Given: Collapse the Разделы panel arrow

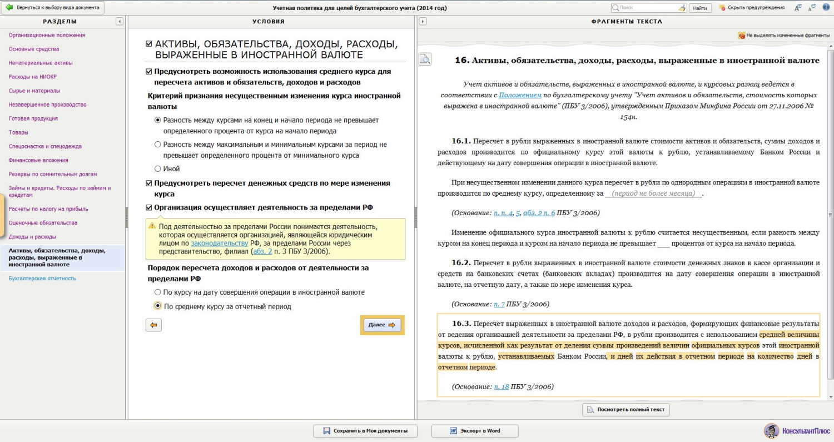Looking at the screenshot, I should tap(120, 21).
